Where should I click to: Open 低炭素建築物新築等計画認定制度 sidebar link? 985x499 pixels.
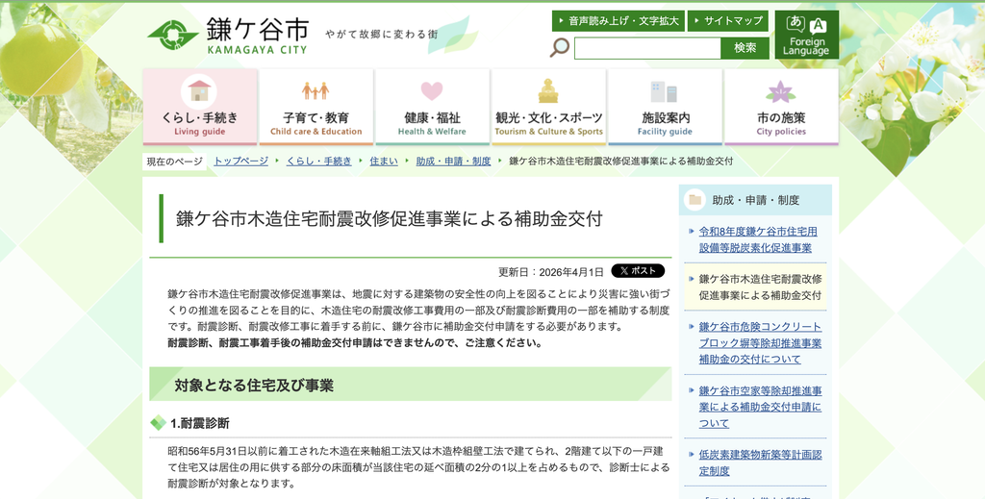(760, 462)
